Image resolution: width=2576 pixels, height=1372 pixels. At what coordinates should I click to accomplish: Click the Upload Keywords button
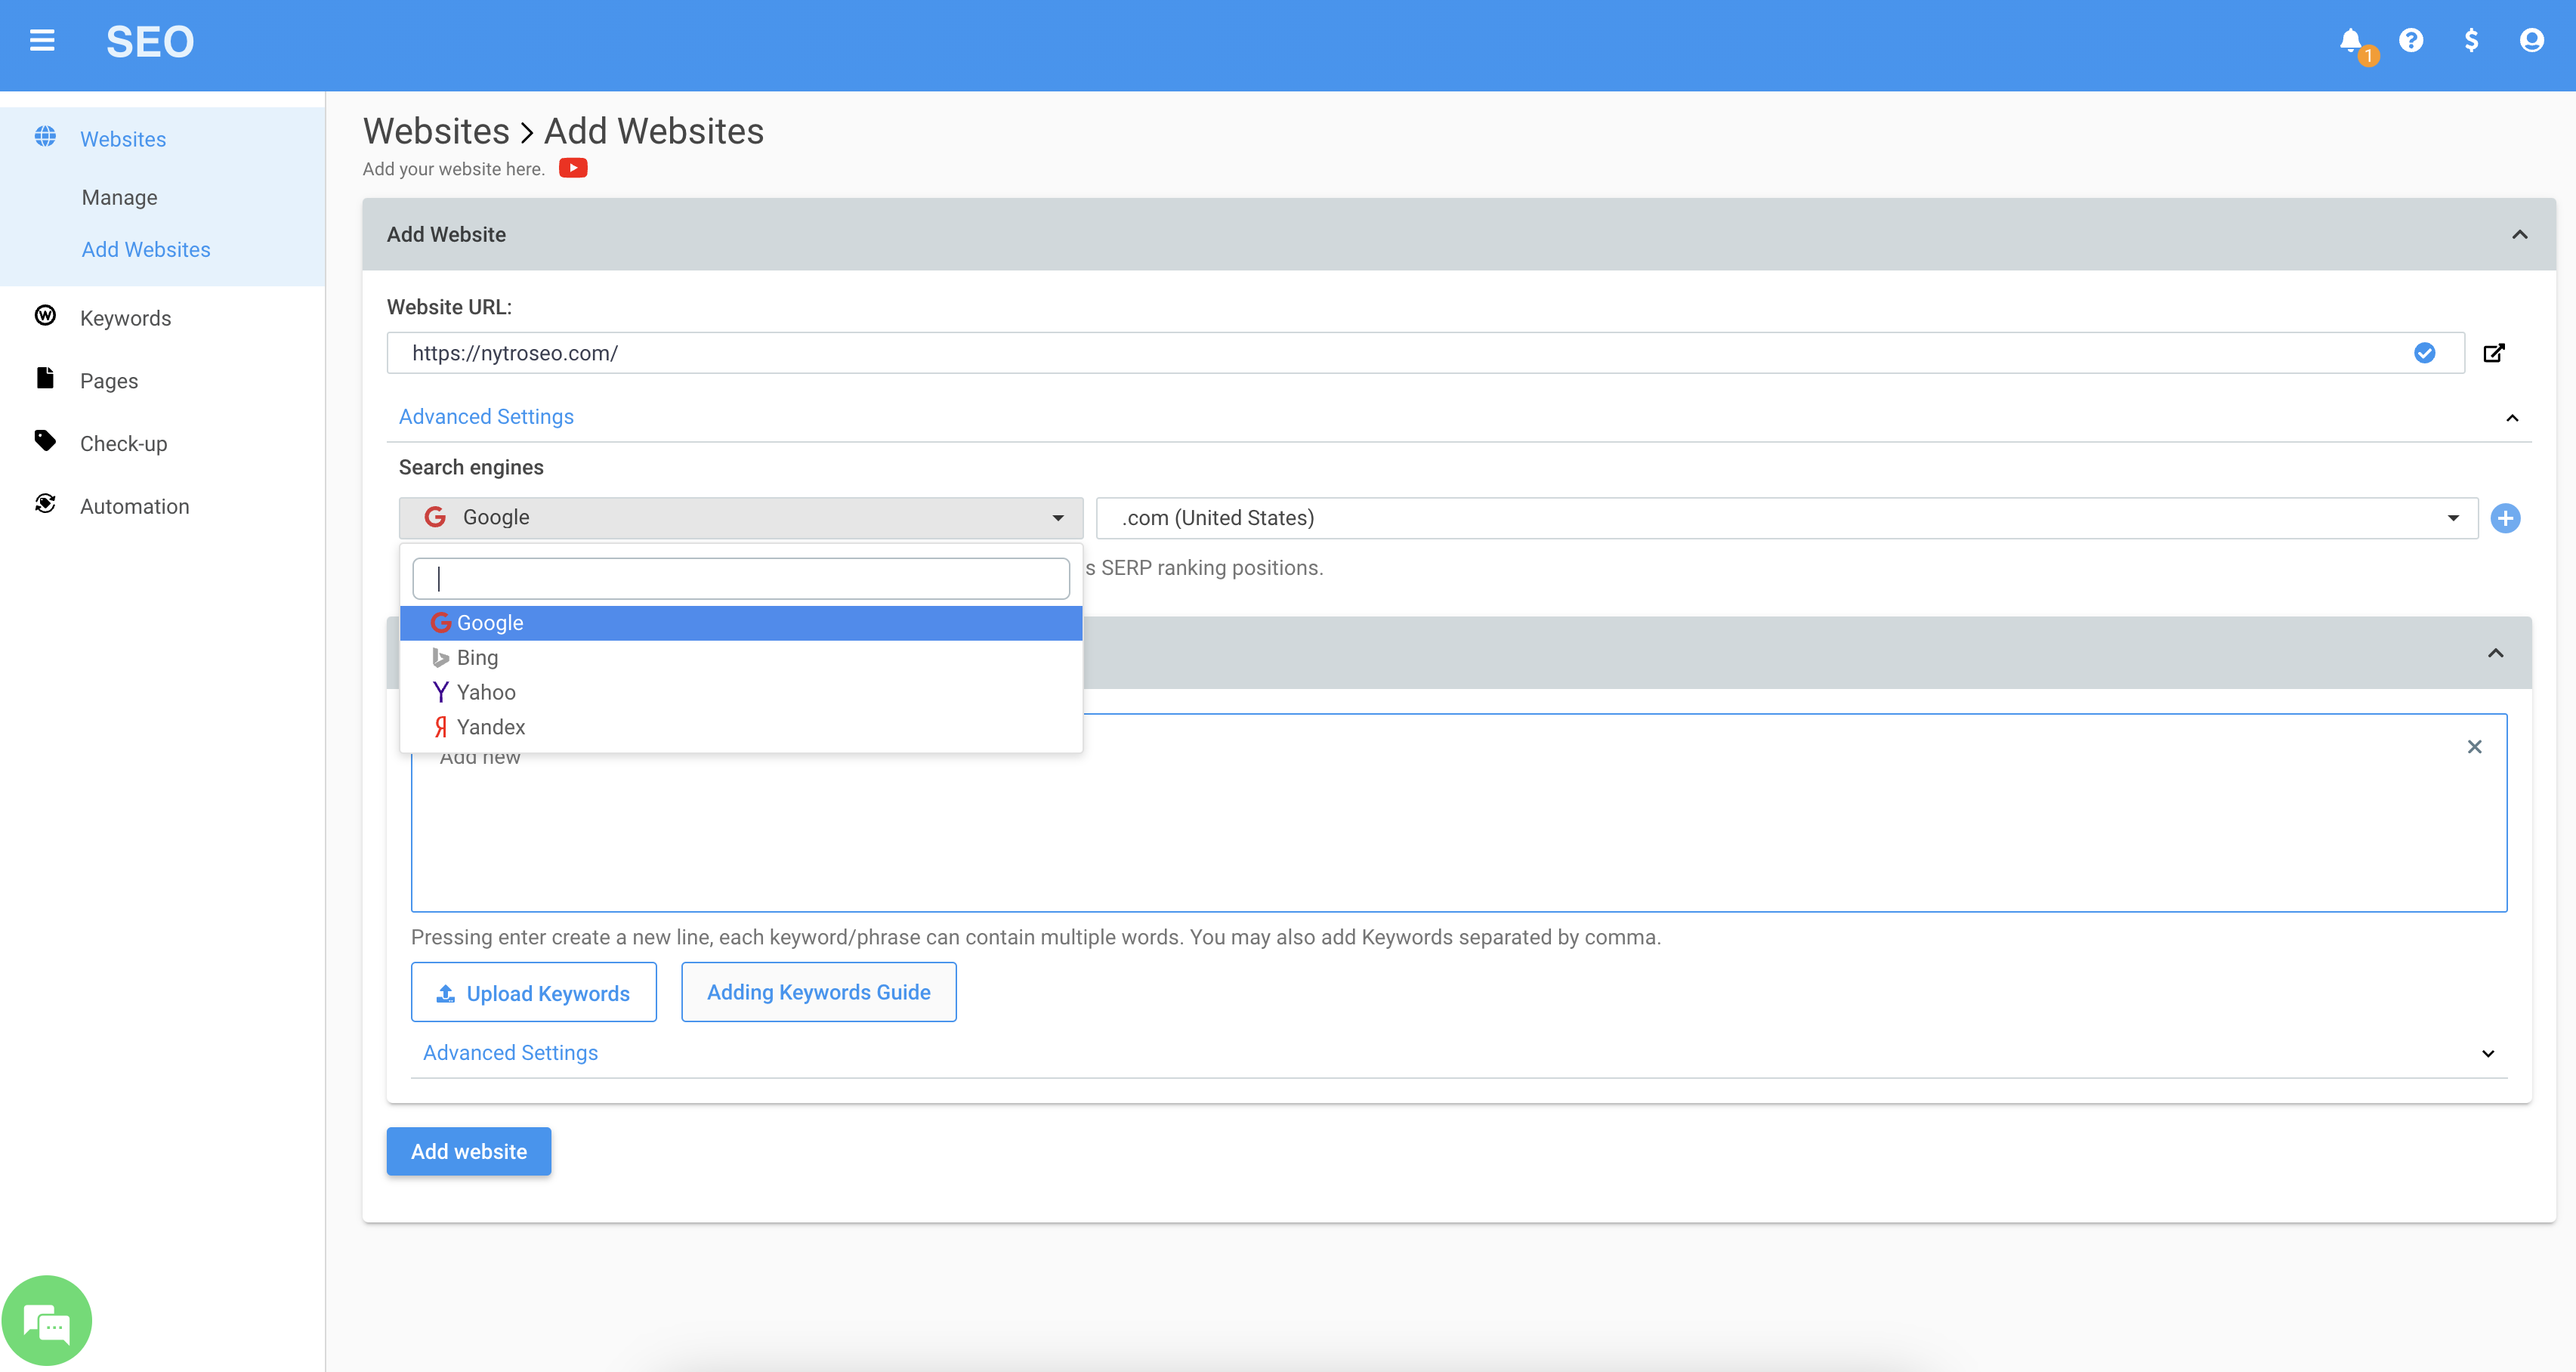click(x=534, y=993)
